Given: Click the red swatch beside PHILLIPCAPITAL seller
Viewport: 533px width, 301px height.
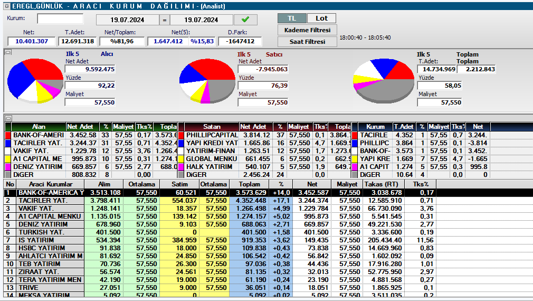Looking at the screenshot, I should [181, 135].
